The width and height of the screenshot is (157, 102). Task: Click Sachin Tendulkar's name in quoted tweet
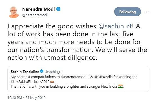(25, 72)
